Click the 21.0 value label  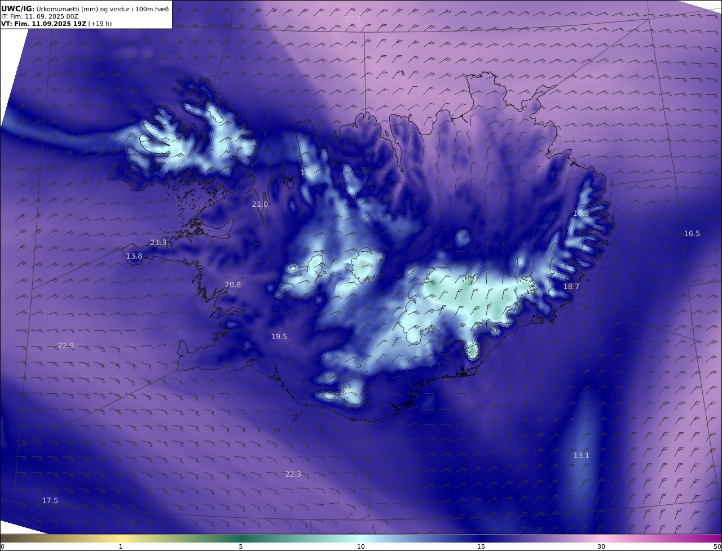(260, 204)
